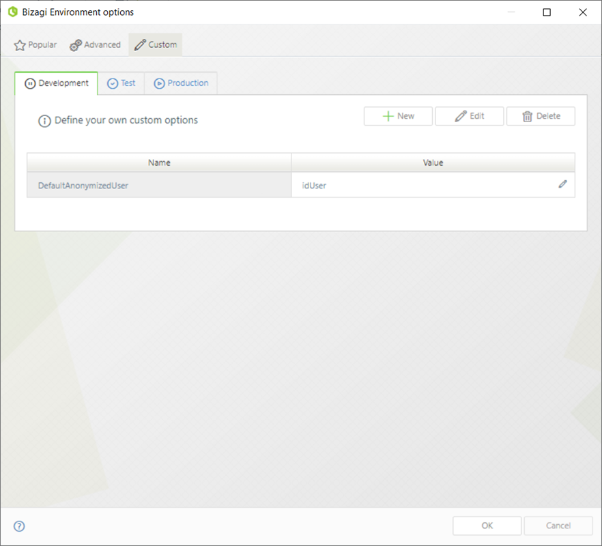The image size is (602, 546).
Task: Click the pencil icon in idUser row
Action: [x=562, y=184]
